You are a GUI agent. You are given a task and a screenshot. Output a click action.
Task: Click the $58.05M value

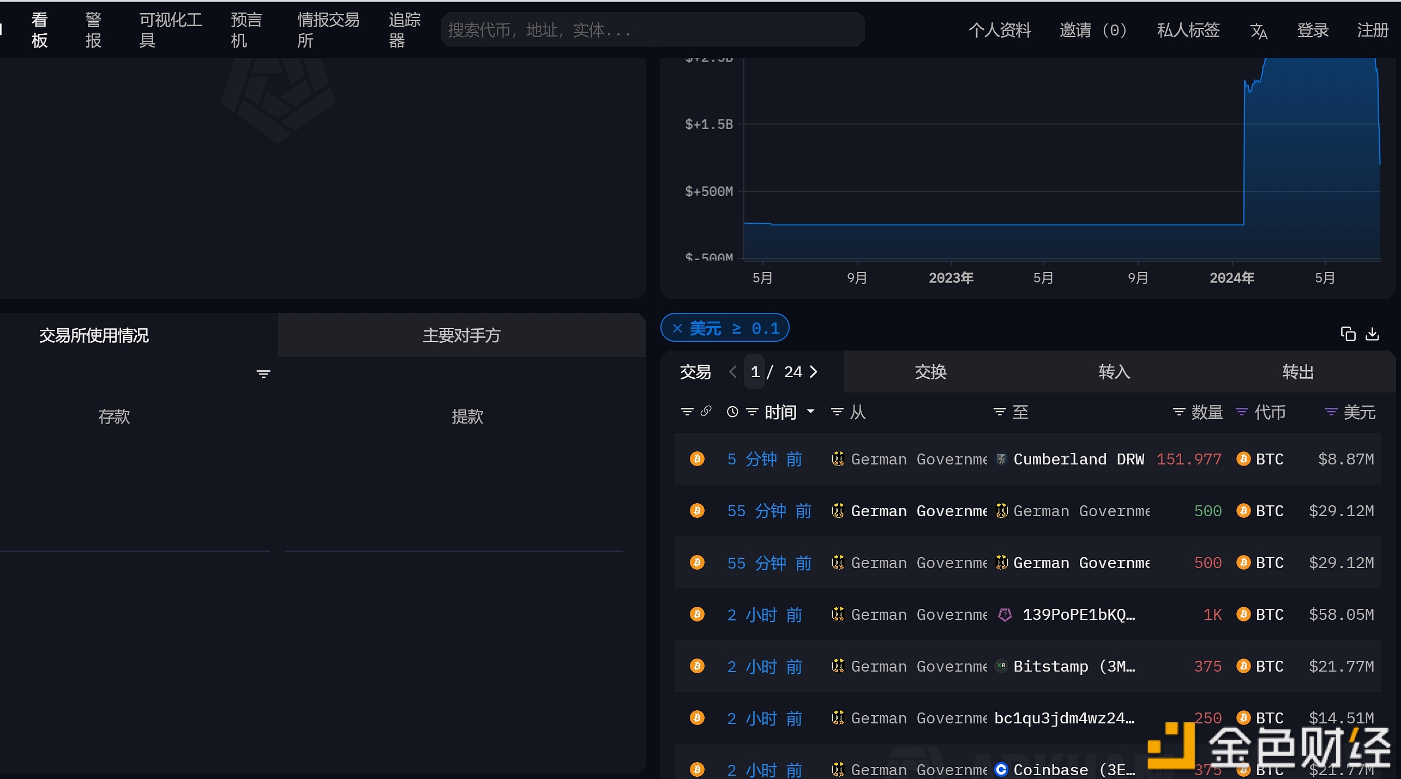pos(1341,614)
